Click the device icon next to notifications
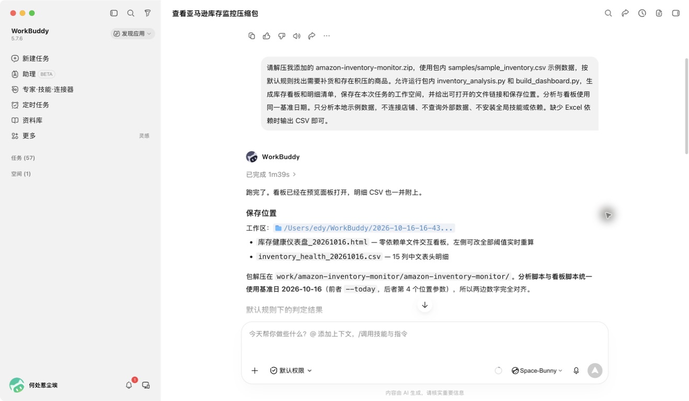Image resolution: width=689 pixels, height=401 pixels. pyautogui.click(x=146, y=385)
